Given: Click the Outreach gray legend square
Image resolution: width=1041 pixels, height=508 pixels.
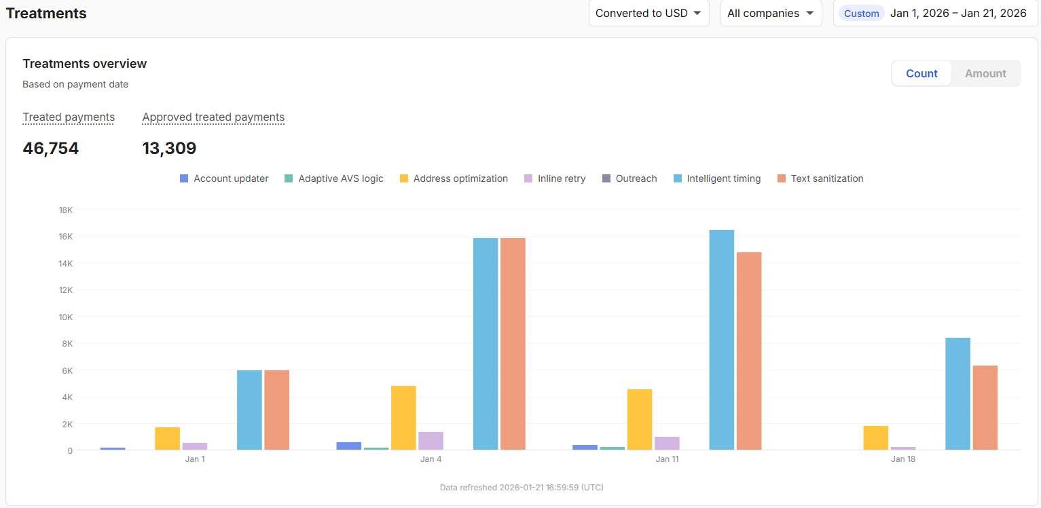Looking at the screenshot, I should [x=606, y=178].
